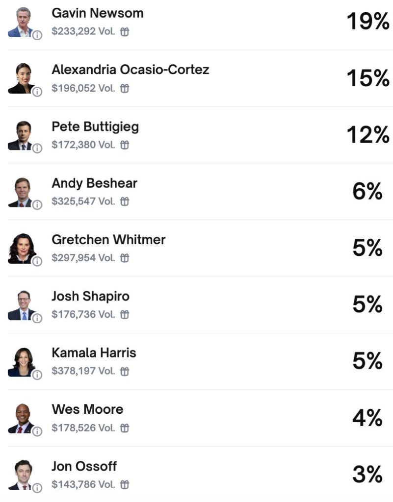Click the gift icon next to $233,292 Vol.
The height and width of the screenshot is (502, 393).
pos(125,32)
